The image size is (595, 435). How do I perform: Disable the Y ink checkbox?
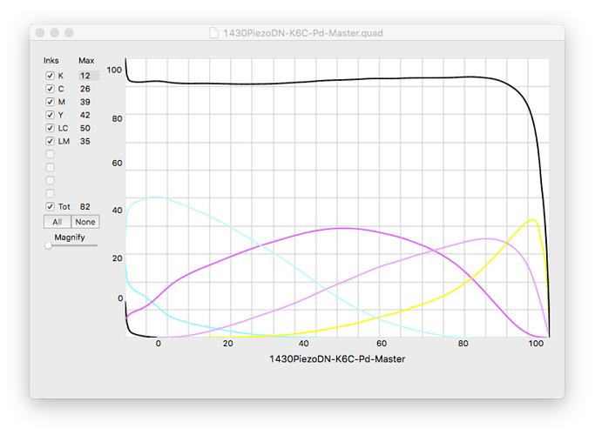point(50,115)
